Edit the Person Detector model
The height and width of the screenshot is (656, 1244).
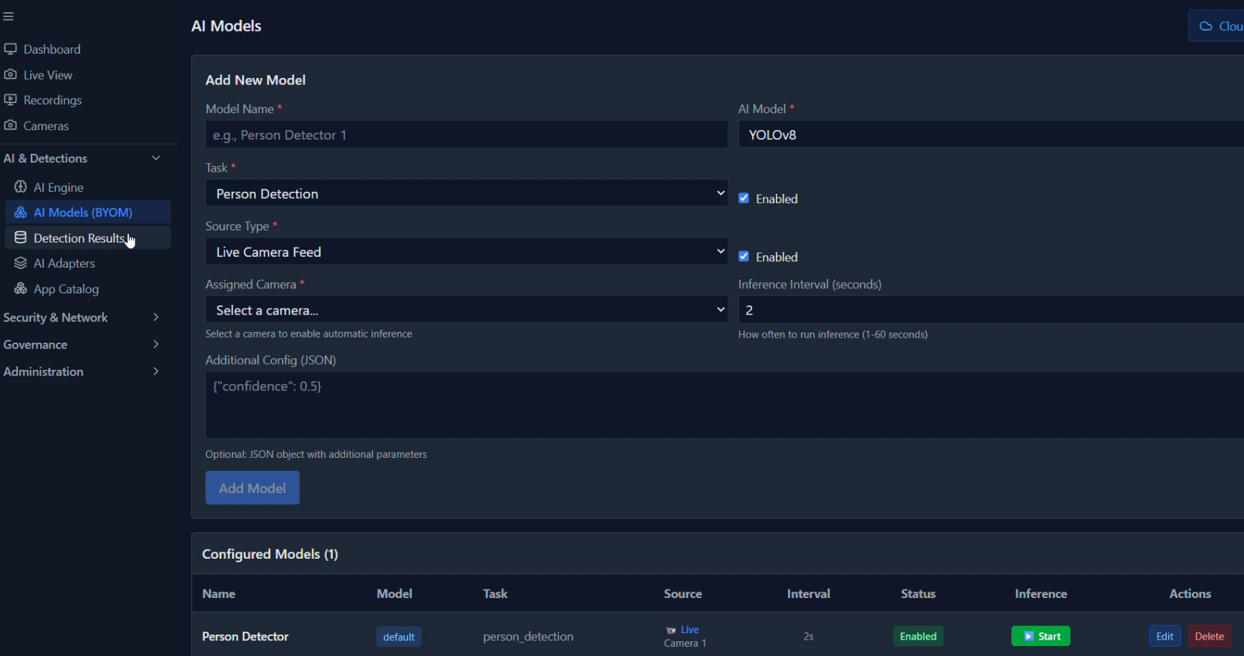pos(1165,636)
